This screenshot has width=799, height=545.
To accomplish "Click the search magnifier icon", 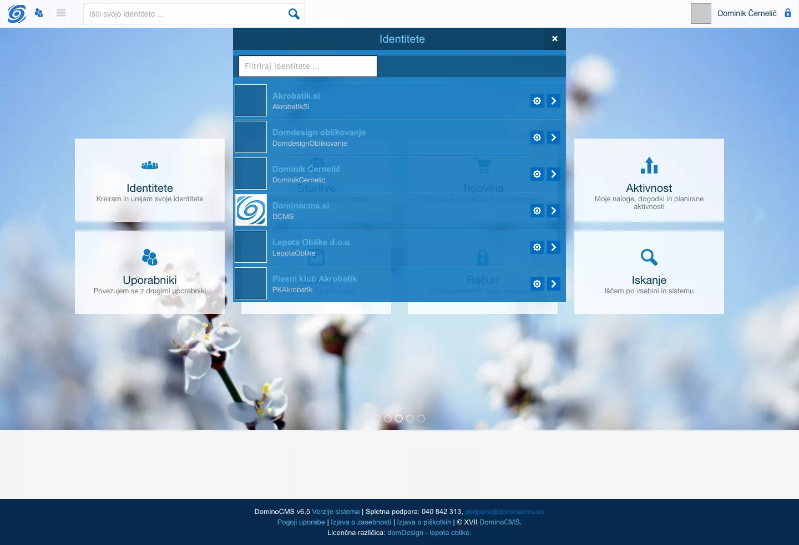I will [x=294, y=14].
